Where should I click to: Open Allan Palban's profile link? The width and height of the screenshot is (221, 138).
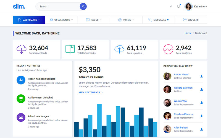pyautogui.click(x=181, y=128)
